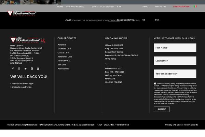This screenshot has width=205, height=137.
Task: Click the Room S425 - RICHCOM AV GROUP text
Action: tap(121, 55)
